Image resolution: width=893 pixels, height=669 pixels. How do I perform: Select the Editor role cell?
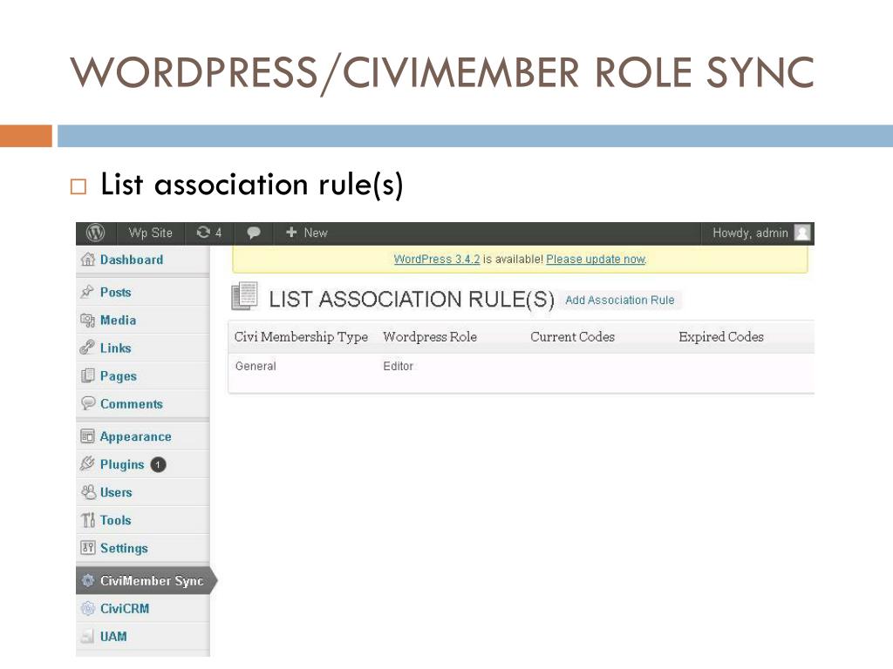pyautogui.click(x=398, y=367)
